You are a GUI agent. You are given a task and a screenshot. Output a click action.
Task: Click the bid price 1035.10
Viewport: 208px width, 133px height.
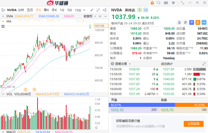coord(117,110)
